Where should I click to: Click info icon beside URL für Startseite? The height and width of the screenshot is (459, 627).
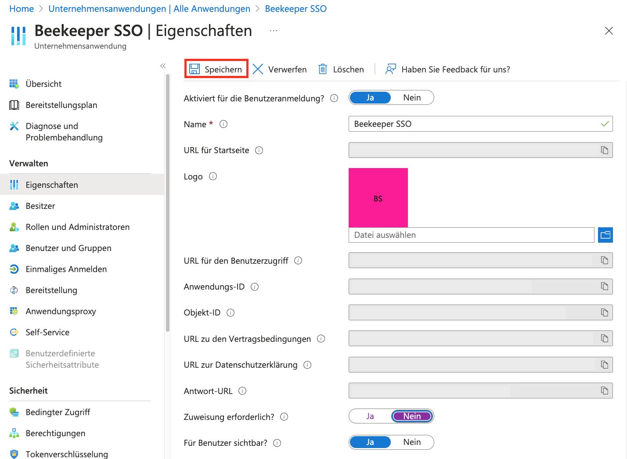(x=259, y=151)
